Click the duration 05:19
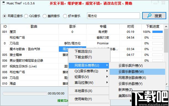The width and height of the screenshot is (169, 106). point(130,32)
